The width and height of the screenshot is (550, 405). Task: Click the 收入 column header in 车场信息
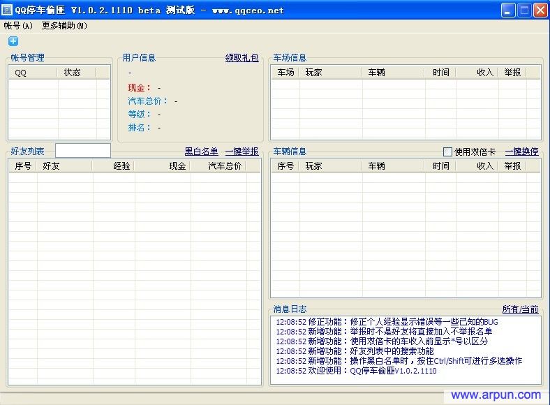click(x=477, y=73)
